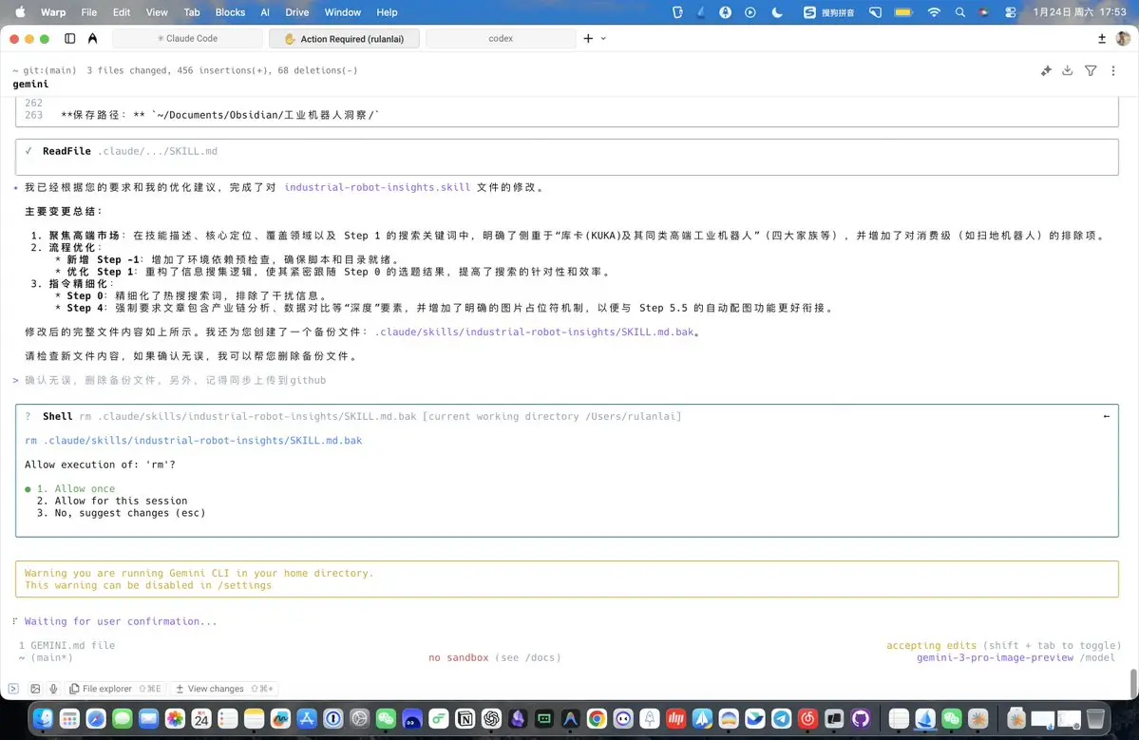Open the AI menu in menu bar
1139x740 pixels.
pos(265,12)
